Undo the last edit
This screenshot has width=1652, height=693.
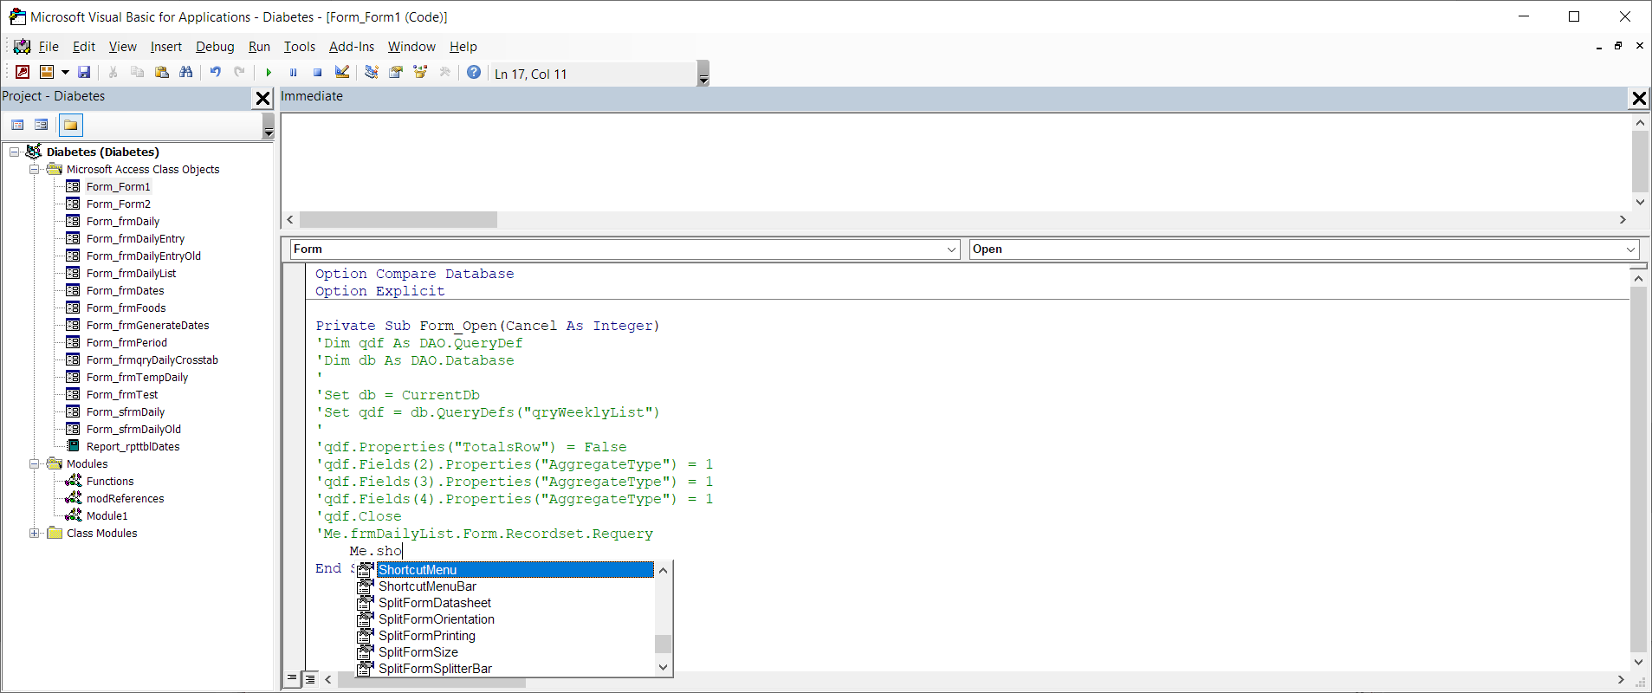(x=216, y=73)
